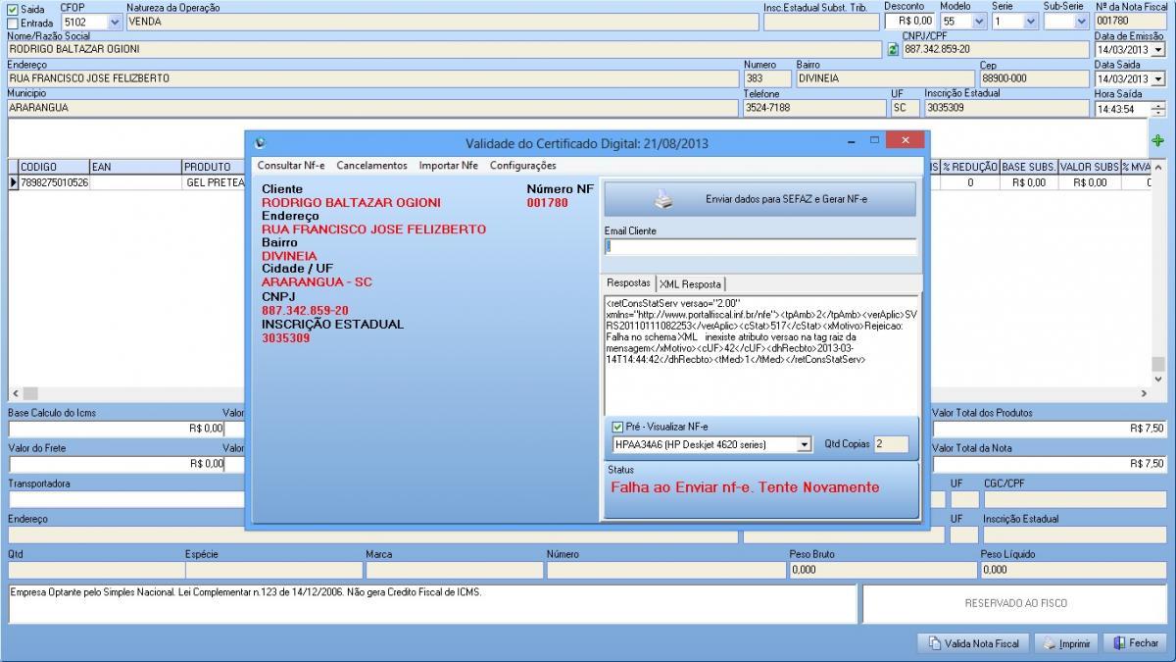This screenshot has height=662, width=1176.
Task: Minimize the Validade do Certificado dialog
Action: [x=851, y=142]
